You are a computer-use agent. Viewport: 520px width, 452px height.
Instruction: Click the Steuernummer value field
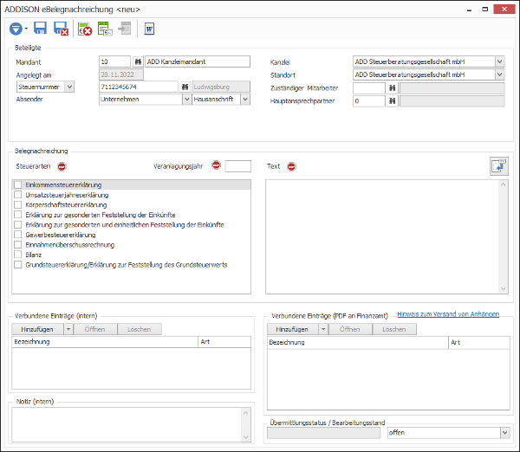point(139,87)
